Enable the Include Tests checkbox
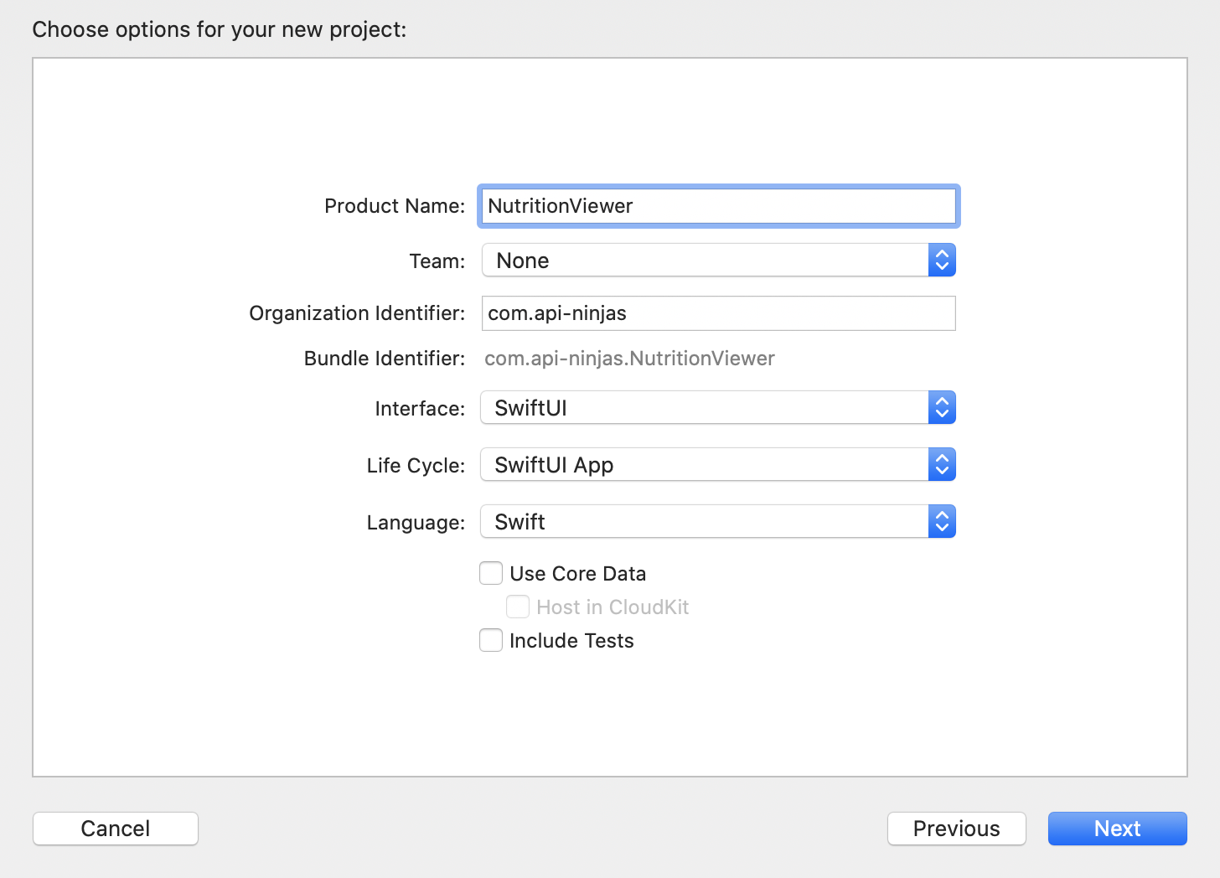This screenshot has height=878, width=1220. tap(491, 640)
